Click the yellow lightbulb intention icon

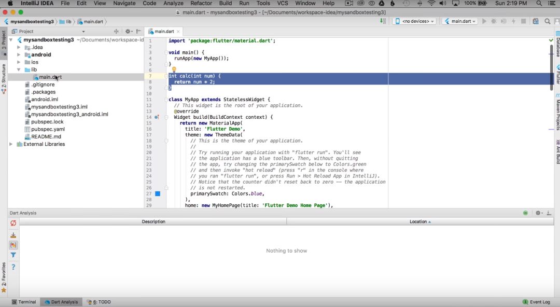coord(174,69)
